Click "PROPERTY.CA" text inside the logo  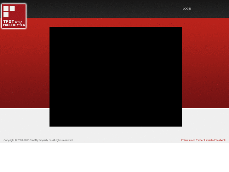click(14, 25)
